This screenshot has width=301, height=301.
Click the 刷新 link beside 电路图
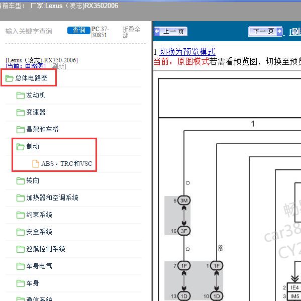pyautogui.click(x=58, y=66)
